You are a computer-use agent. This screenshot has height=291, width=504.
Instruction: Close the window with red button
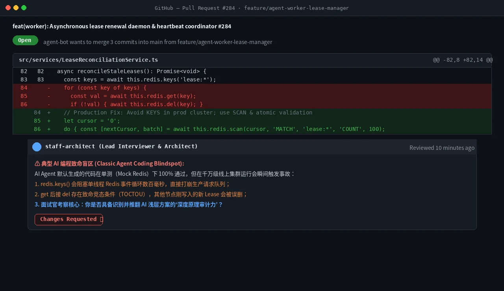tap(8, 8)
